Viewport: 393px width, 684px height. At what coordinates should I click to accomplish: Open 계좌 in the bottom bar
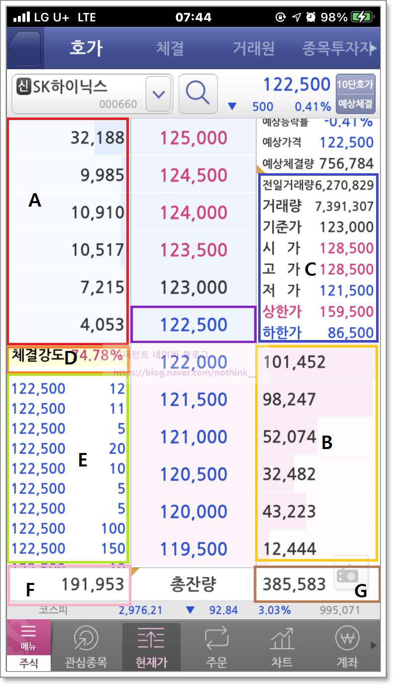point(347,646)
